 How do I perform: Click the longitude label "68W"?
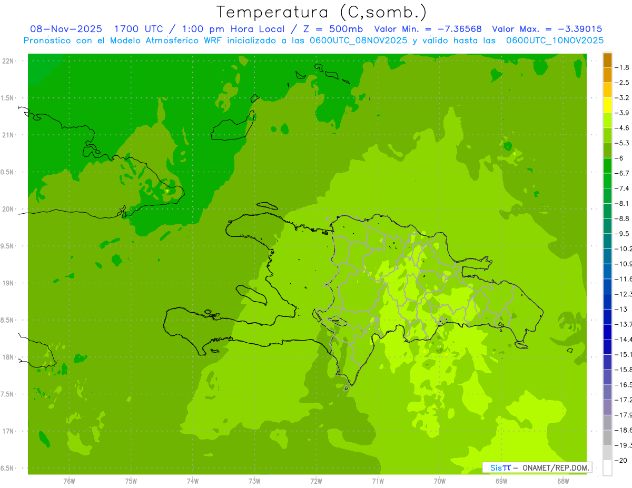563,481
